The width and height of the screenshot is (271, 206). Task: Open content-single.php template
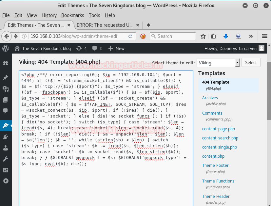(x=219, y=147)
